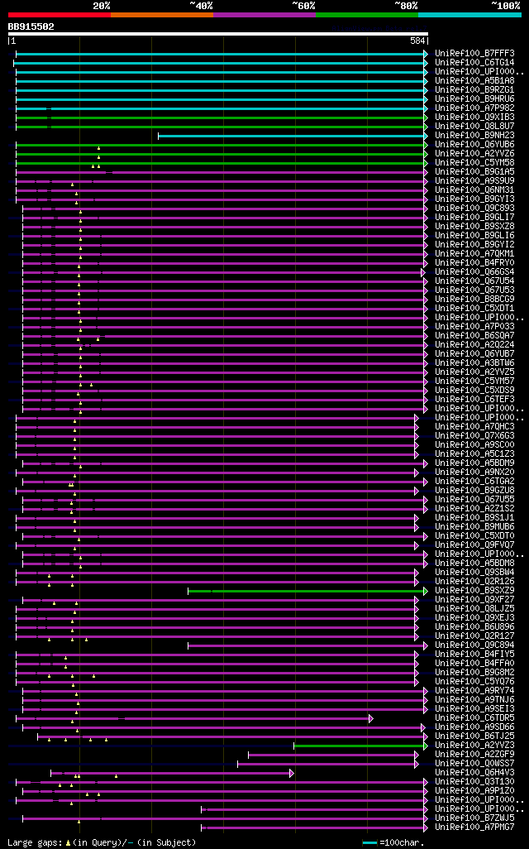
Task: Open hit UniRef100_B9RZG1
Action: click(x=474, y=90)
